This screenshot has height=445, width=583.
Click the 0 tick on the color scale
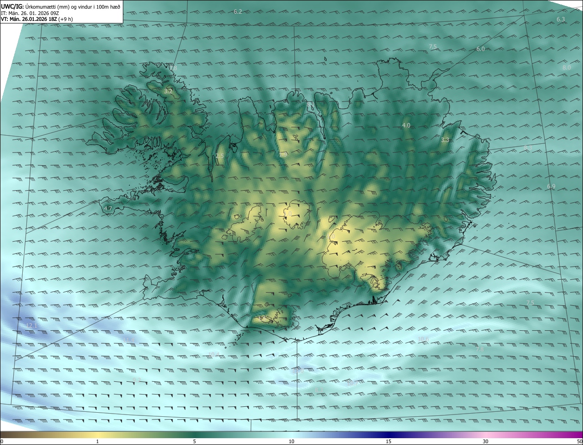pyautogui.click(x=2, y=441)
